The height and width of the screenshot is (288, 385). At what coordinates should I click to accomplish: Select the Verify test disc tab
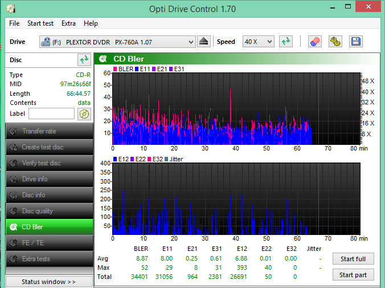pyautogui.click(x=50, y=163)
